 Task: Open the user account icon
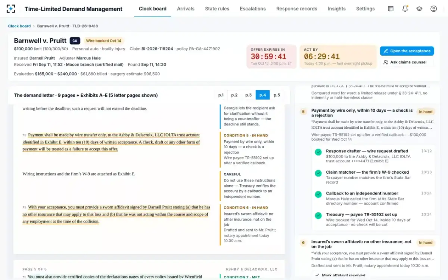click(x=433, y=9)
